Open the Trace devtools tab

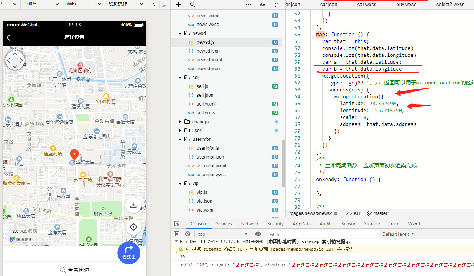tap(394, 224)
